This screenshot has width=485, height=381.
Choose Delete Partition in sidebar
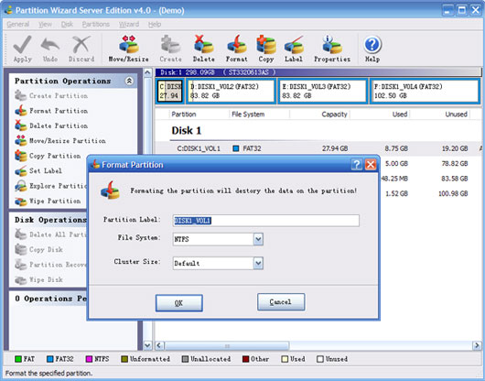coord(51,125)
